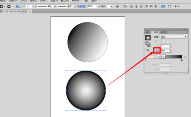
Task: Open the aspect ratio 100% dropdown
Action: [170, 51]
